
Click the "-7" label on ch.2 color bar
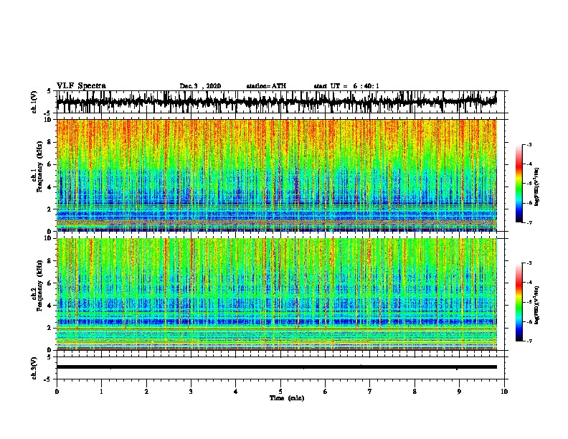click(529, 341)
